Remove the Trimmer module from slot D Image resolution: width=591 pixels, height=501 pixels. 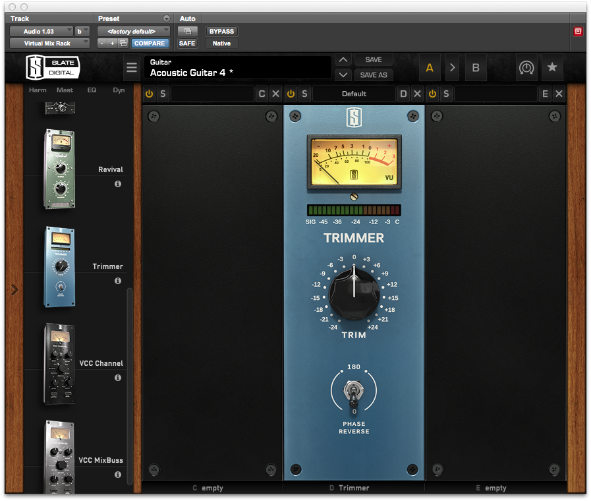pos(417,94)
